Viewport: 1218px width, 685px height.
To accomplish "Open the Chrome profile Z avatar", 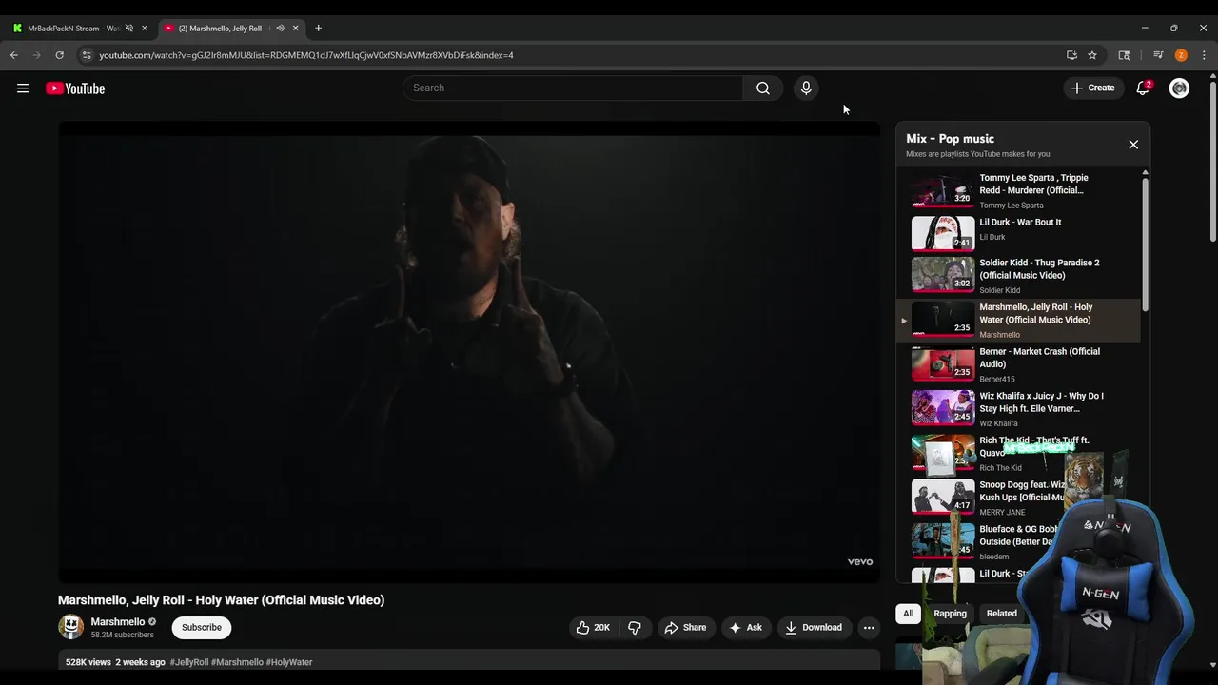I will pos(1181,55).
